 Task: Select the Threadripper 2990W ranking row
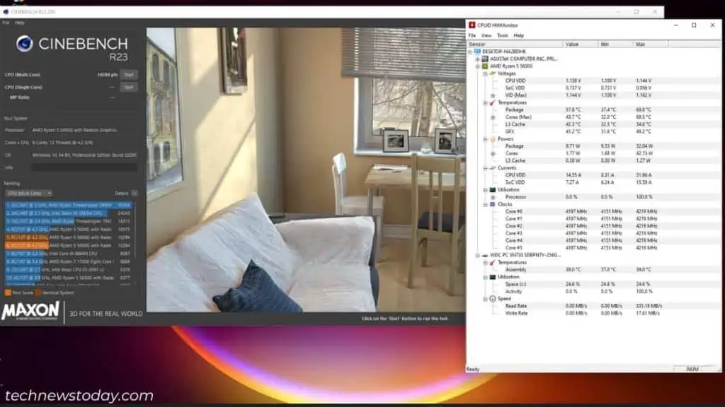69,205
